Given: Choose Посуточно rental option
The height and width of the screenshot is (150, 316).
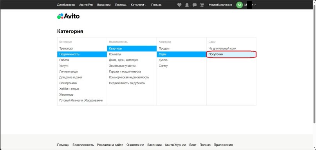Looking at the screenshot, I should pyautogui.click(x=231, y=54).
